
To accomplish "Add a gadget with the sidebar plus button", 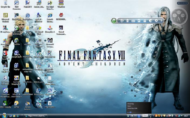I will pyautogui.click(x=179, y=3).
